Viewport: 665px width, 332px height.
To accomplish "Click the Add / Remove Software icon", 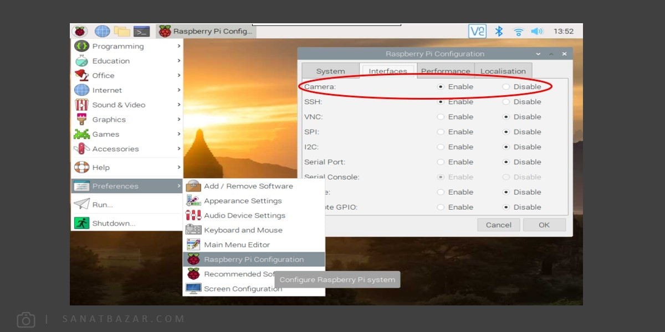I will (193, 186).
